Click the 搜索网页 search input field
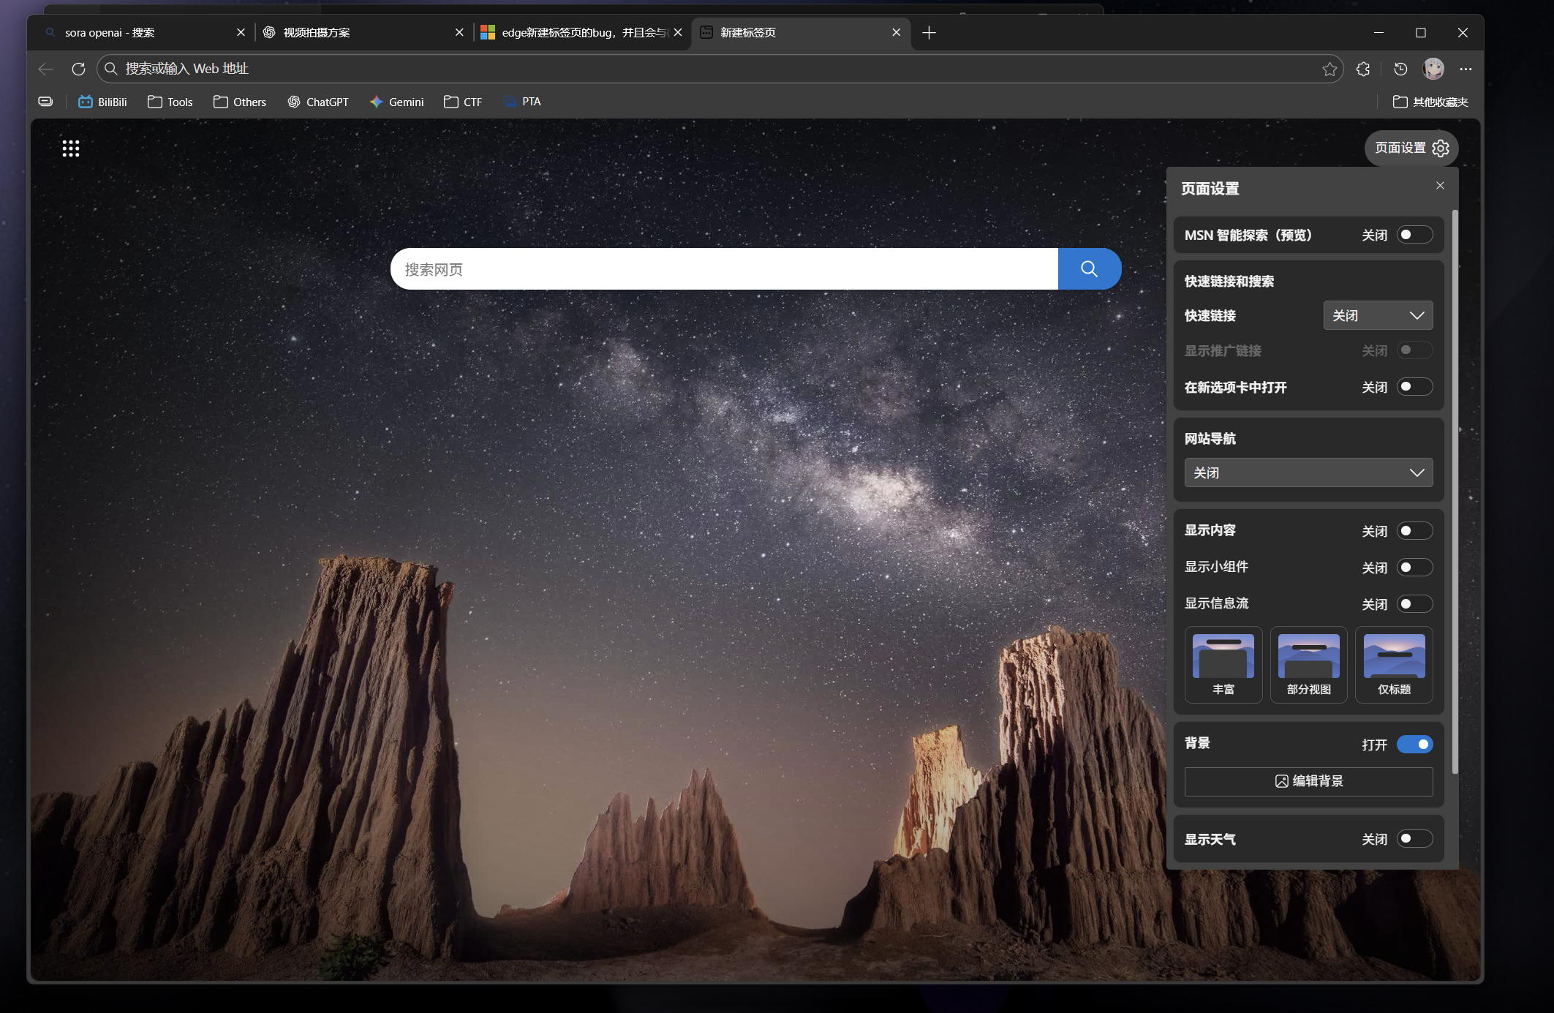This screenshot has height=1013, width=1554. point(724,269)
